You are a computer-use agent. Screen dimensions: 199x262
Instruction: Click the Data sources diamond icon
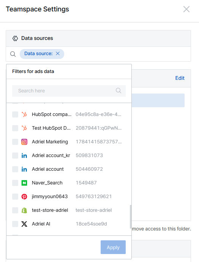[15, 38]
